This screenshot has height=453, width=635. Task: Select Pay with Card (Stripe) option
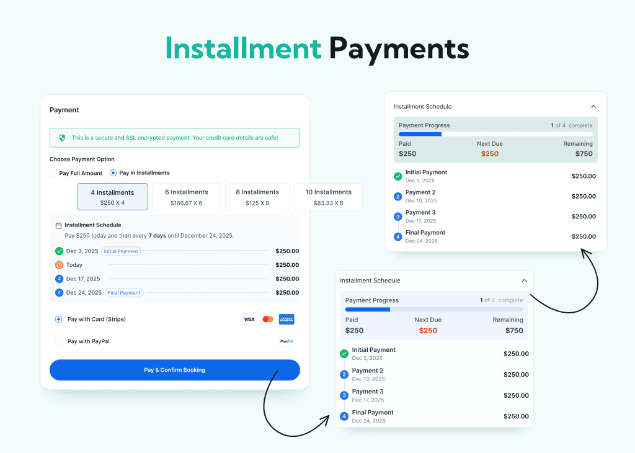point(59,320)
